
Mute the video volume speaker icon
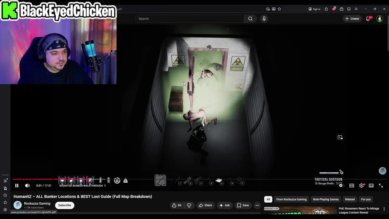coord(27,186)
